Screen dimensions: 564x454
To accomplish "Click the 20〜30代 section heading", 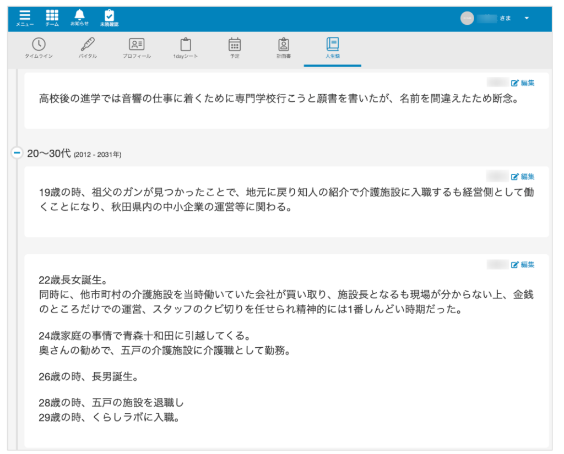I will tap(49, 154).
